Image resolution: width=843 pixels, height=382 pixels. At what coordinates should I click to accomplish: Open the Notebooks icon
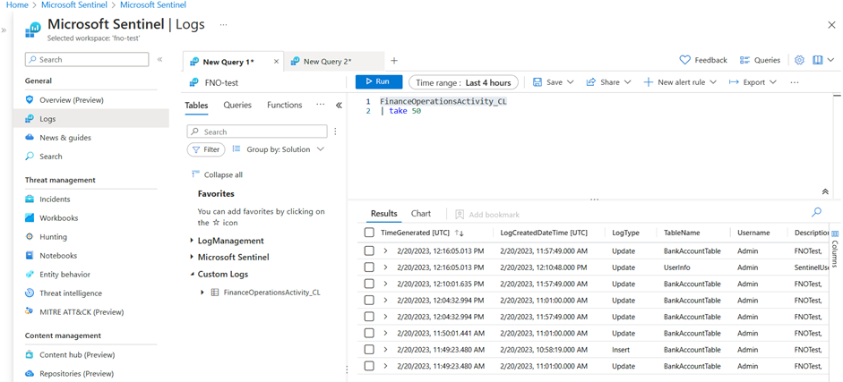coord(30,255)
